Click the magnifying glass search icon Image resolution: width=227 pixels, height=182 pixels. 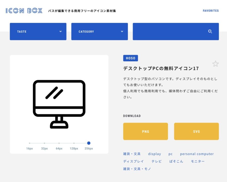(210, 31)
